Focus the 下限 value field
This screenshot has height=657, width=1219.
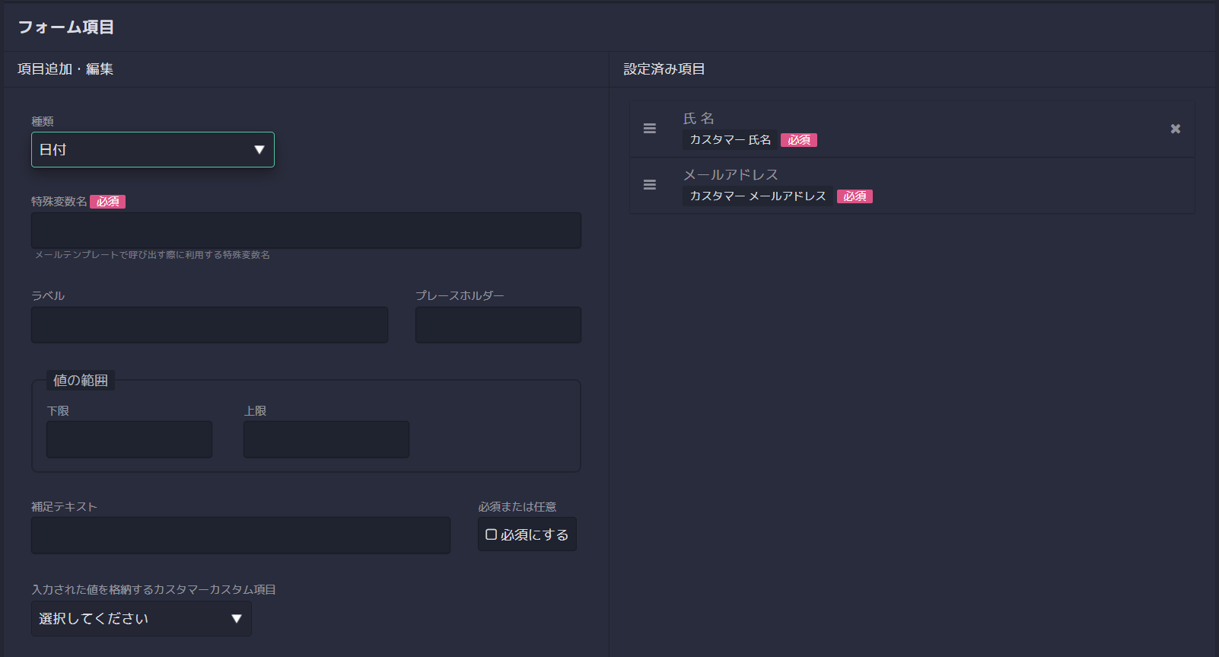129,439
